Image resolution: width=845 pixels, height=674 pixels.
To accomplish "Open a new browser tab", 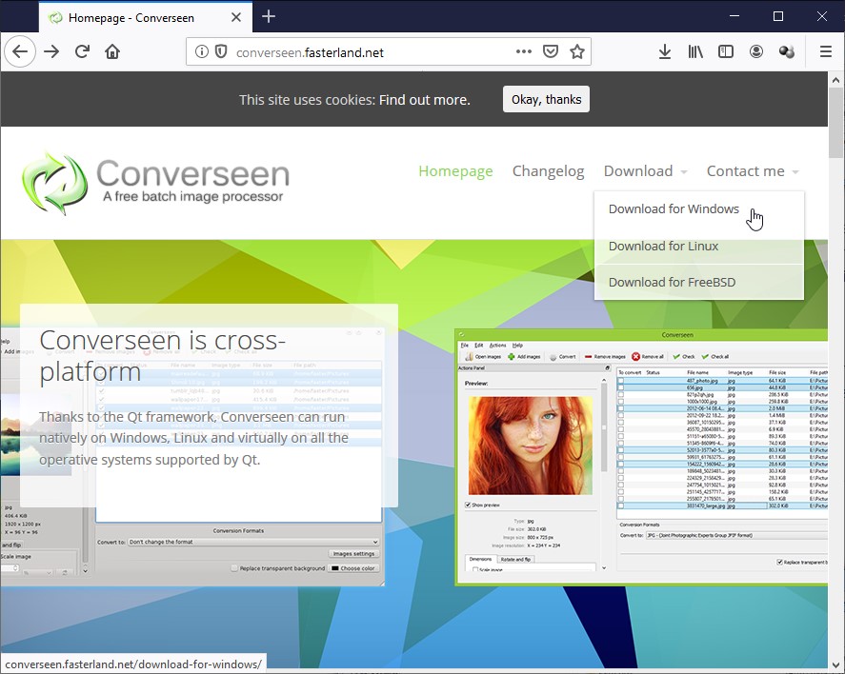I will coord(269,16).
